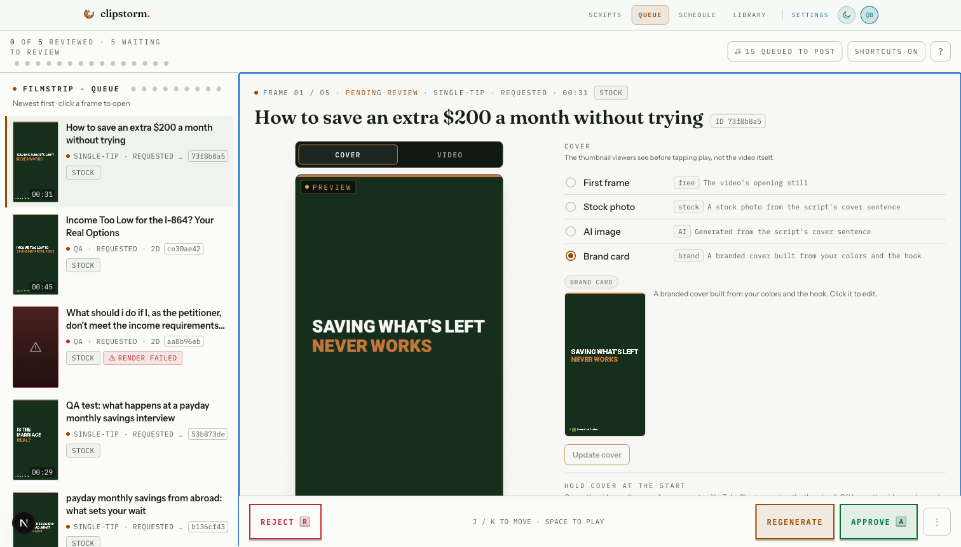Image resolution: width=961 pixels, height=547 pixels.
Task: Click the 'brand' tag next to Brand card
Action: coord(688,256)
